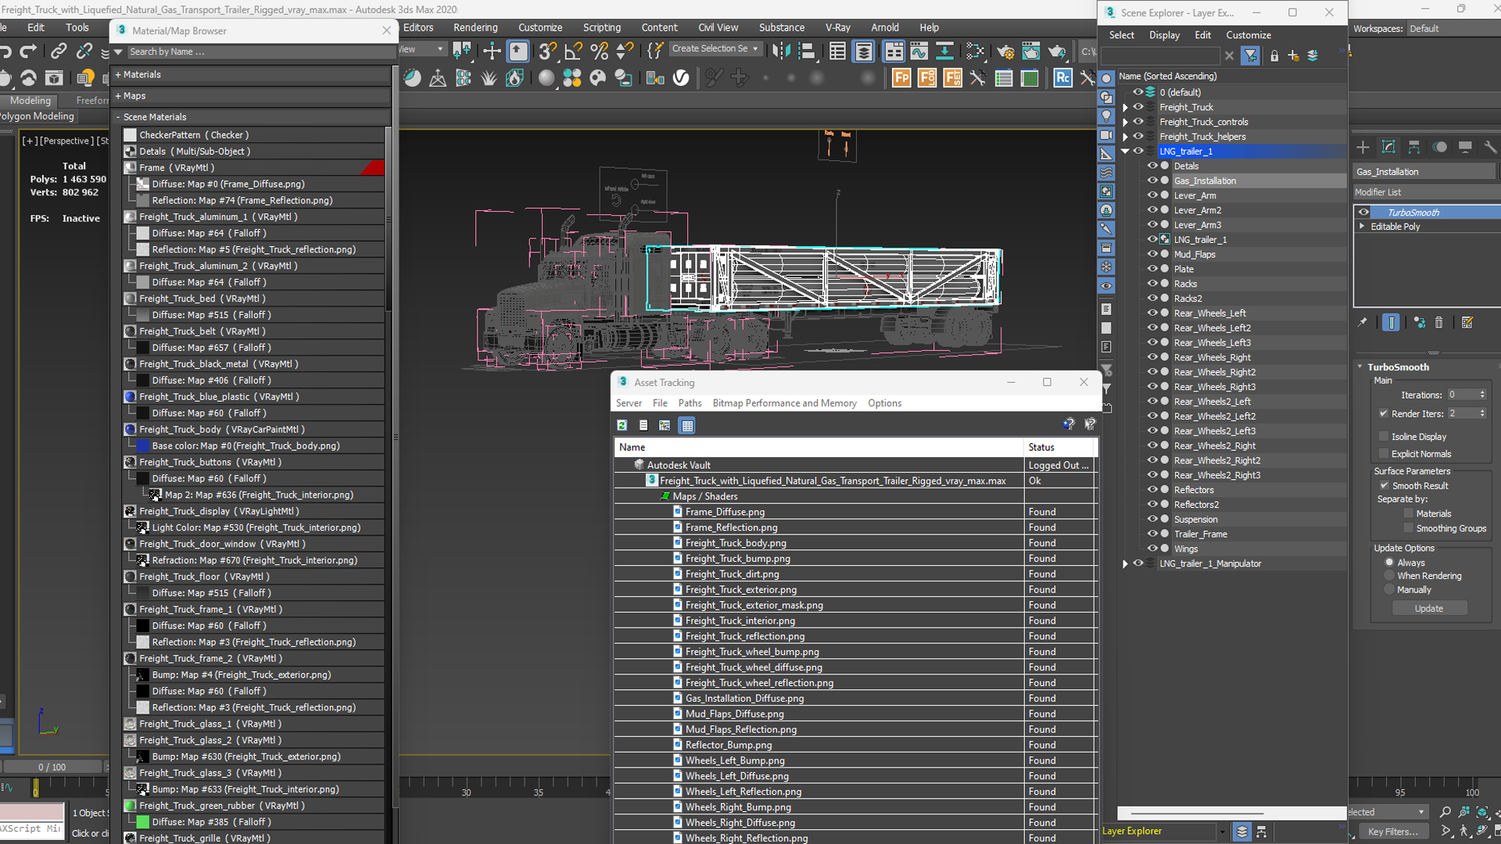Toggle visibility of Freight_Truck layer
The width and height of the screenshot is (1501, 844).
click(1138, 107)
